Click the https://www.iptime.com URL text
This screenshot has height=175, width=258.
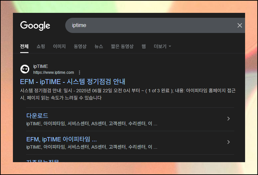point(54,73)
